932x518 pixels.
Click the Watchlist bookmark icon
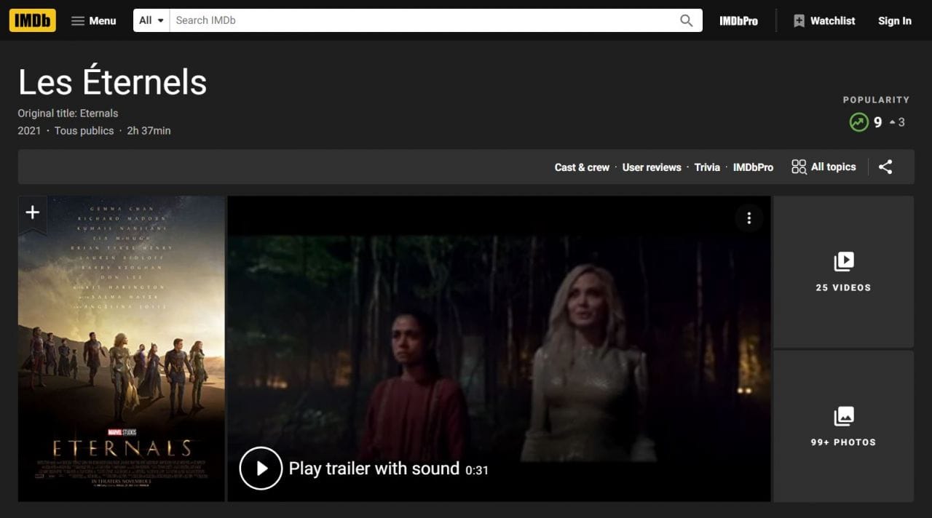(799, 21)
